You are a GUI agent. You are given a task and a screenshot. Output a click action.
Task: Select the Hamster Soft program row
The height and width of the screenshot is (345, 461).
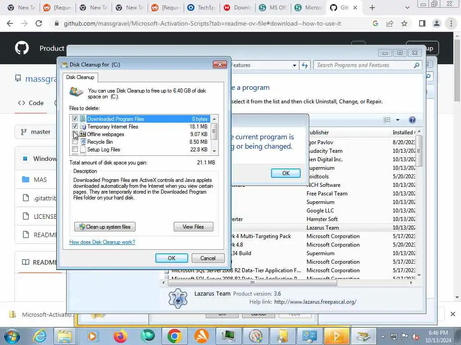322,219
